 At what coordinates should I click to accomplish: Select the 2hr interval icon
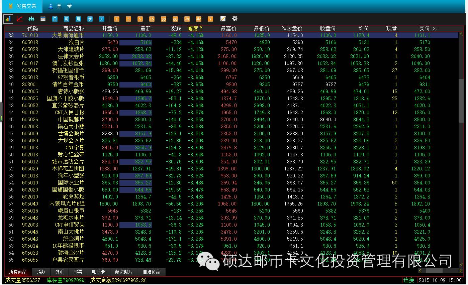(x=187, y=19)
